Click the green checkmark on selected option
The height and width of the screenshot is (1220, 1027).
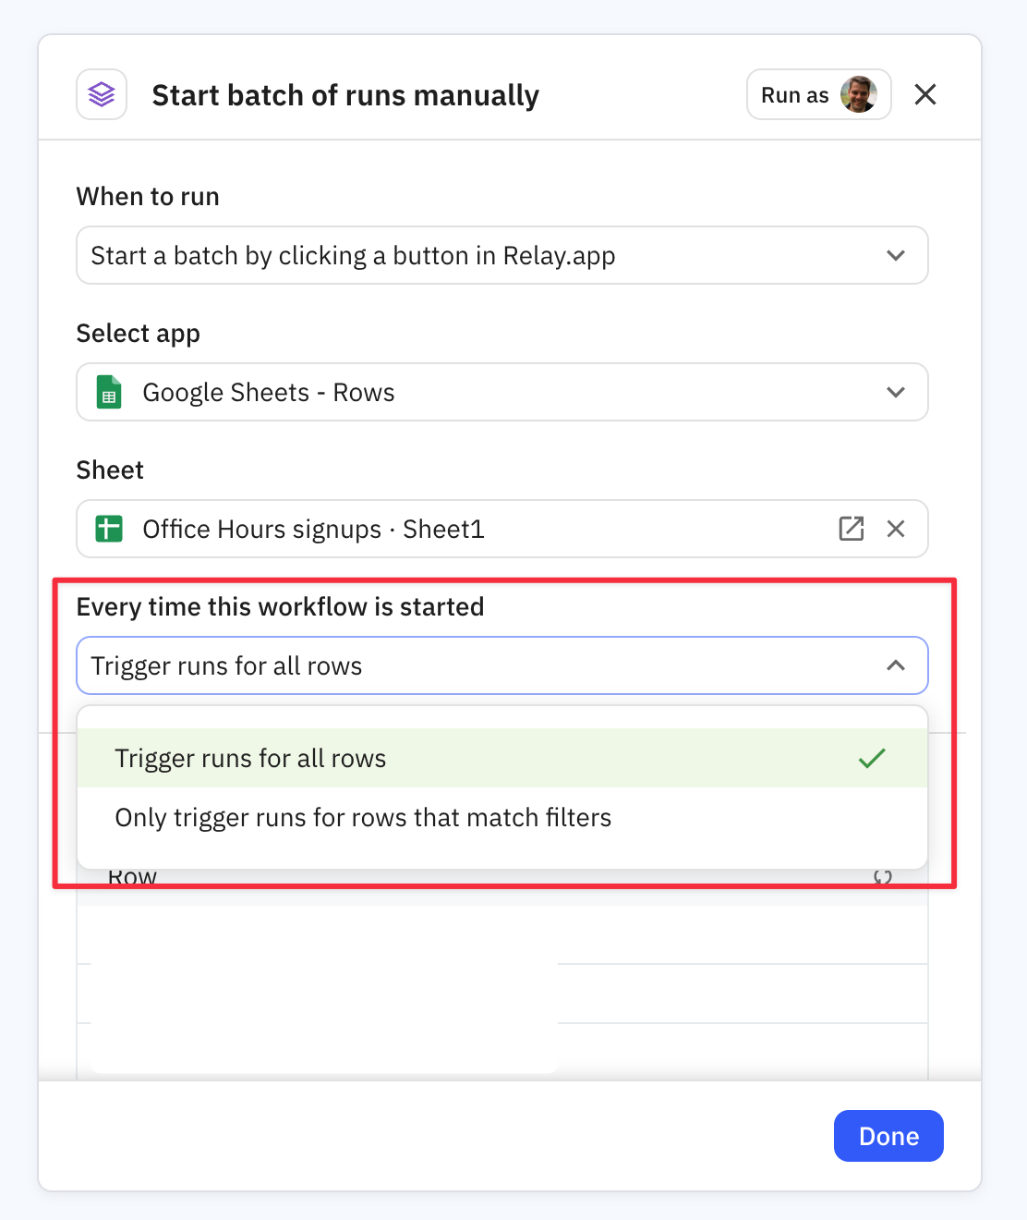tap(871, 758)
